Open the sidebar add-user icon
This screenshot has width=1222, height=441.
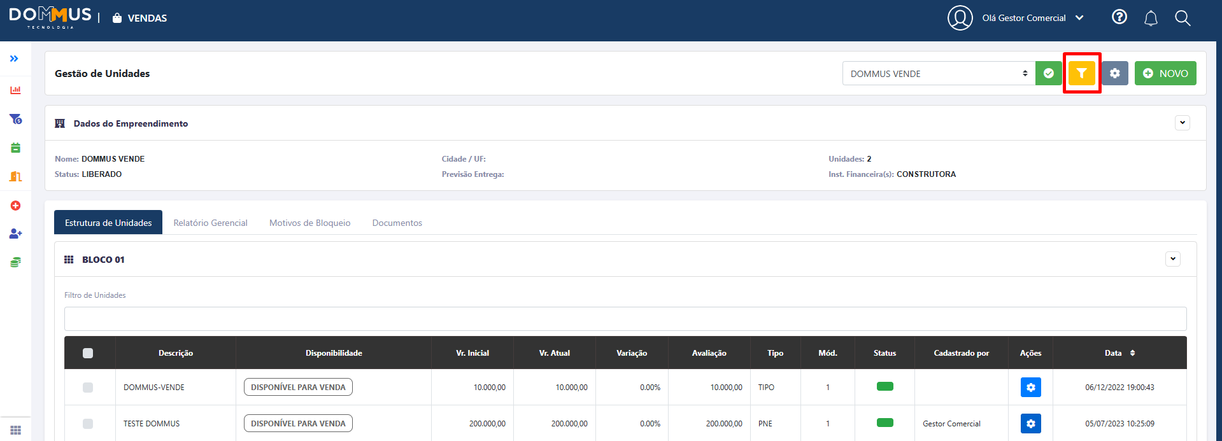[x=16, y=234]
